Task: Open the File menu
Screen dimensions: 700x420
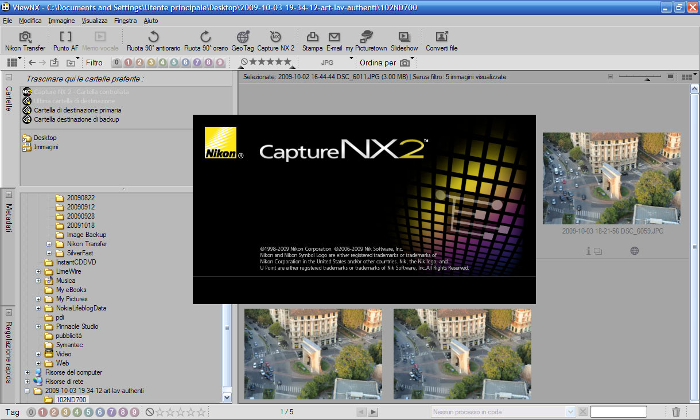Action: [x=7, y=21]
